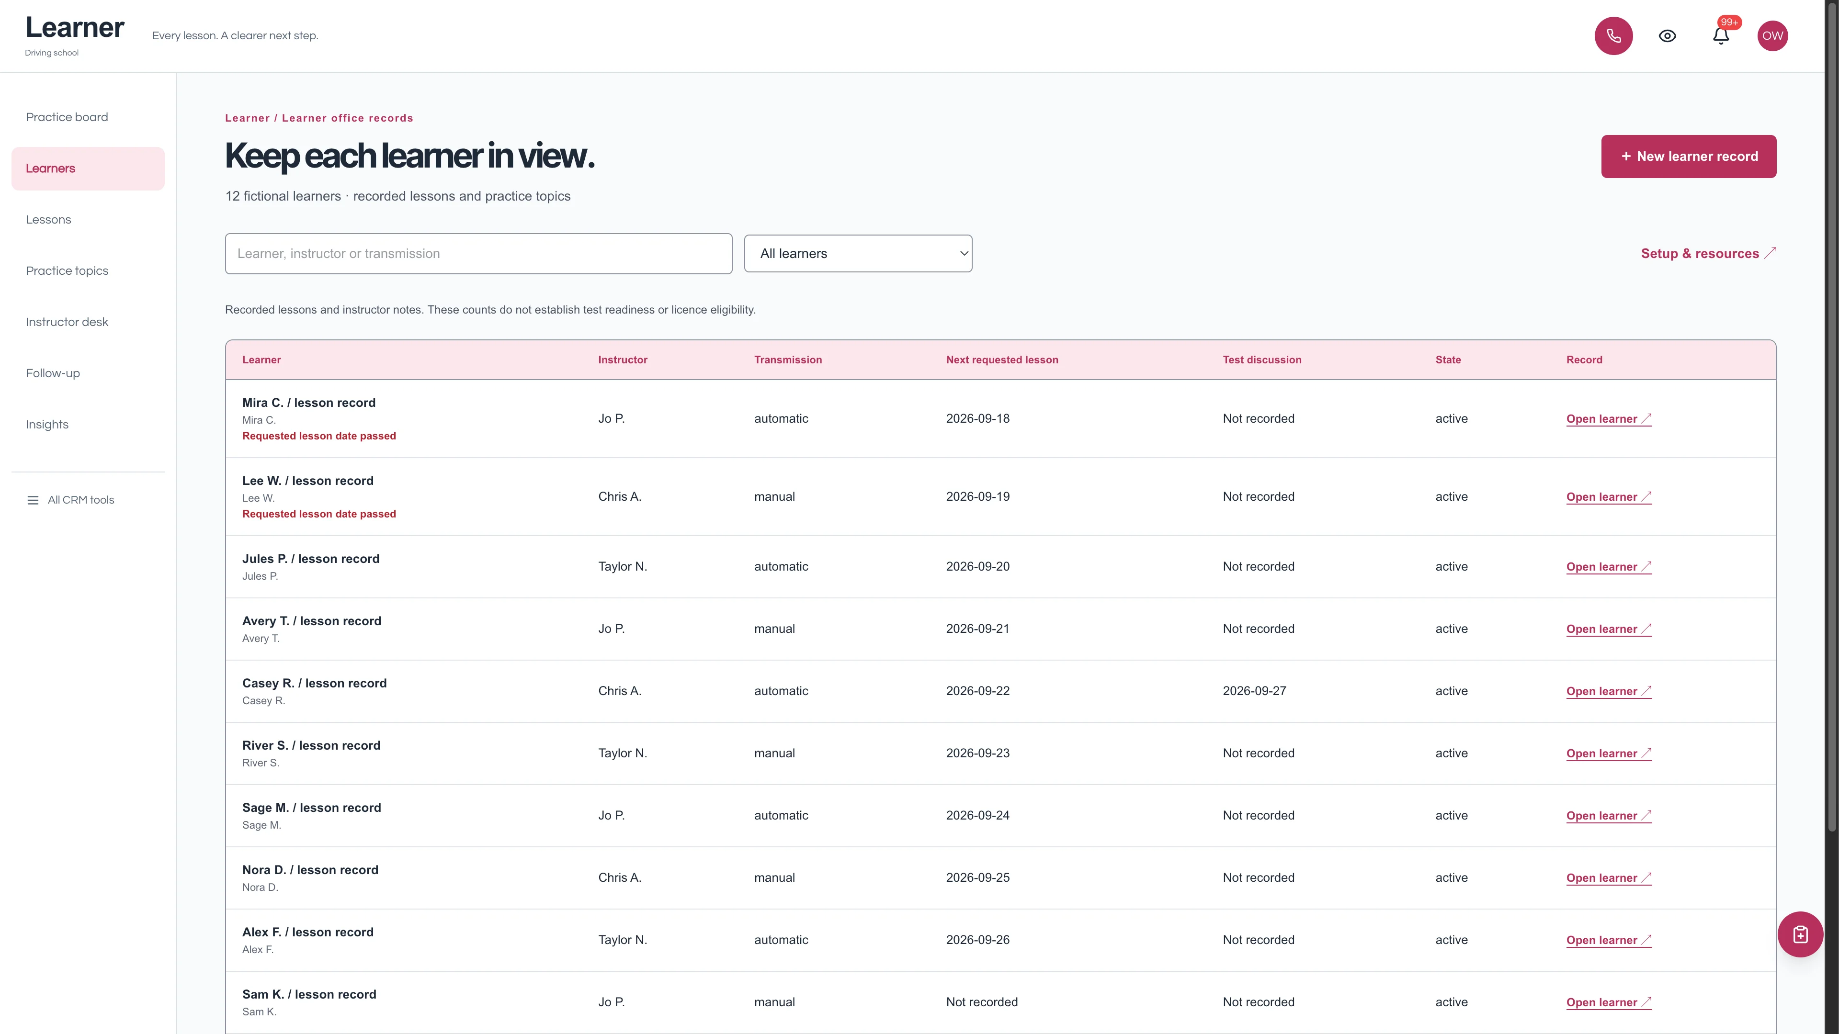Click the floating clipboard button at bottom right
This screenshot has width=1839, height=1034.
coord(1800,934)
